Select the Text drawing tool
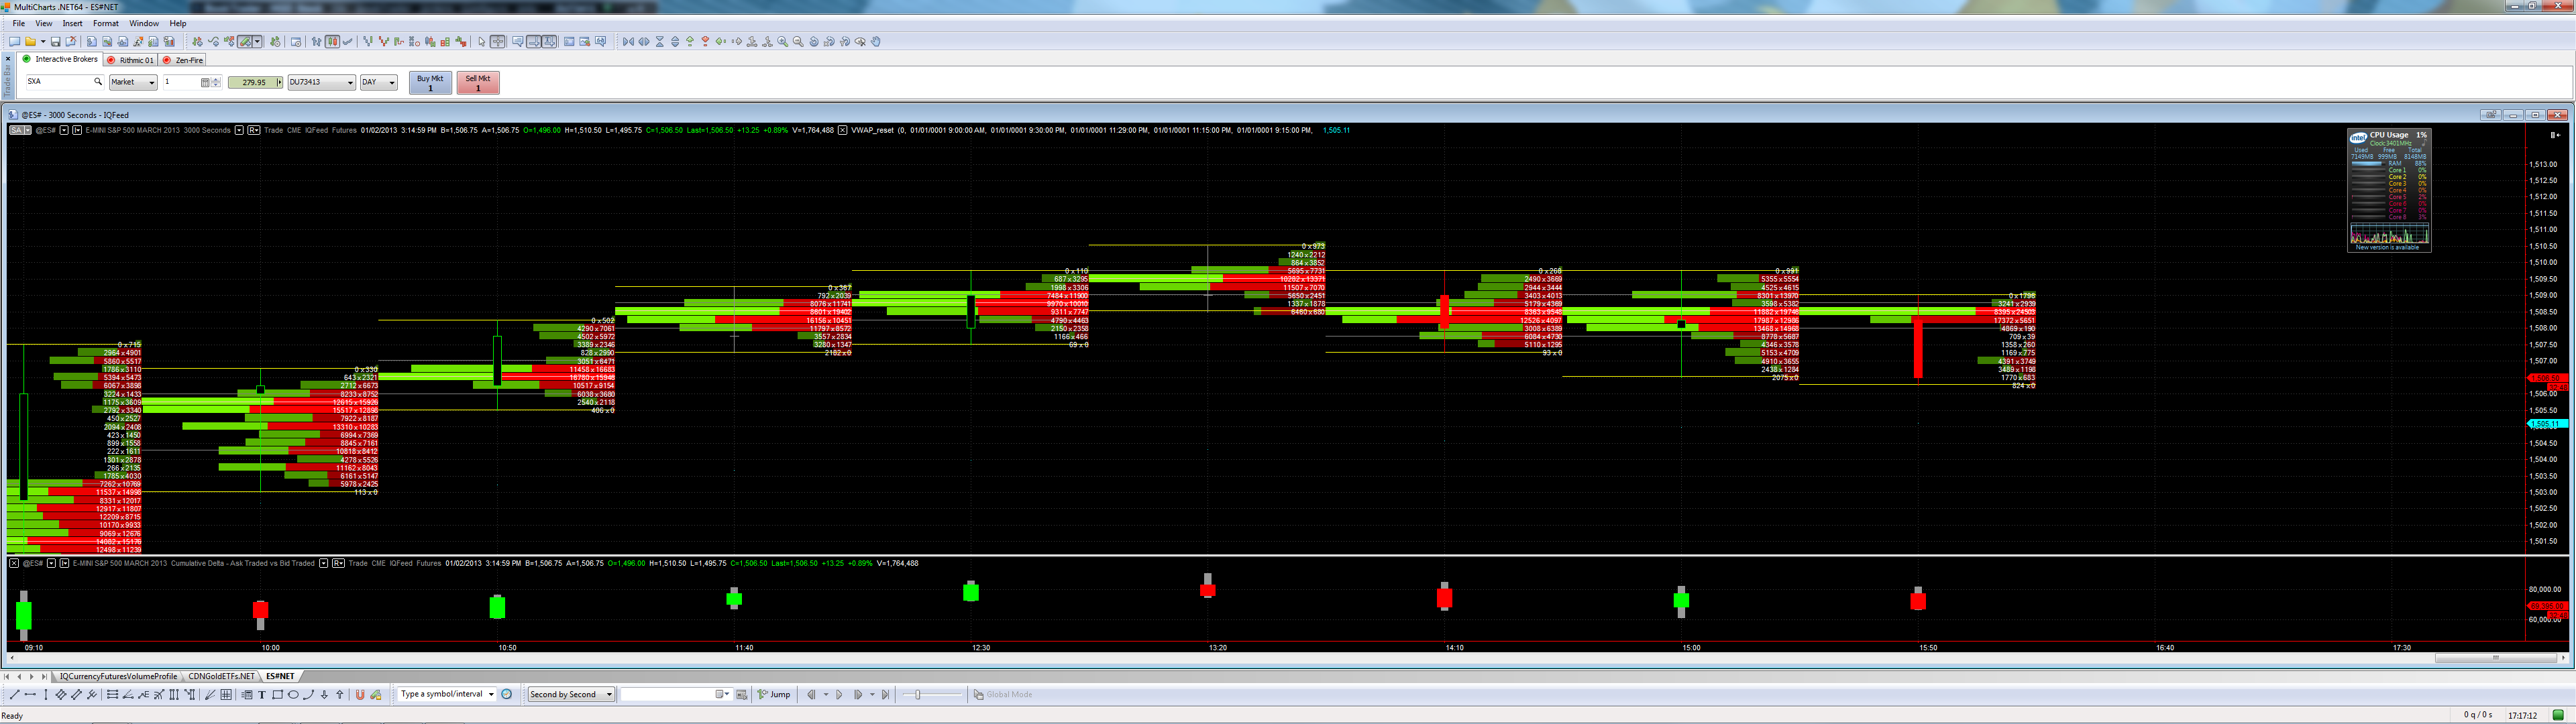 (262, 695)
